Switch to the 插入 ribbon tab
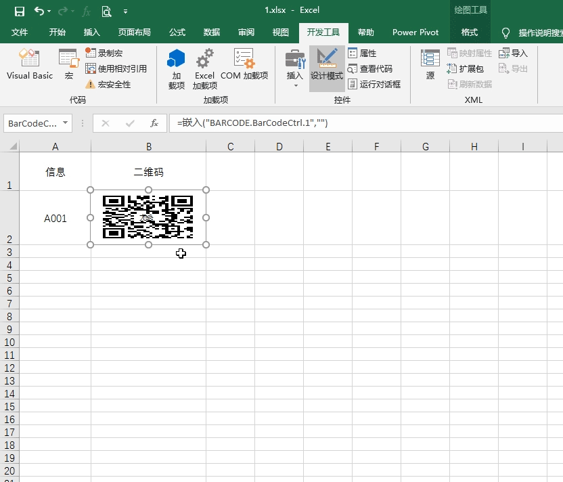 91,32
